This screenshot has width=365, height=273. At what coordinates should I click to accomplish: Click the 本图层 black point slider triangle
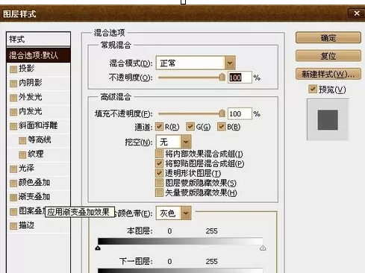[x=98, y=248]
